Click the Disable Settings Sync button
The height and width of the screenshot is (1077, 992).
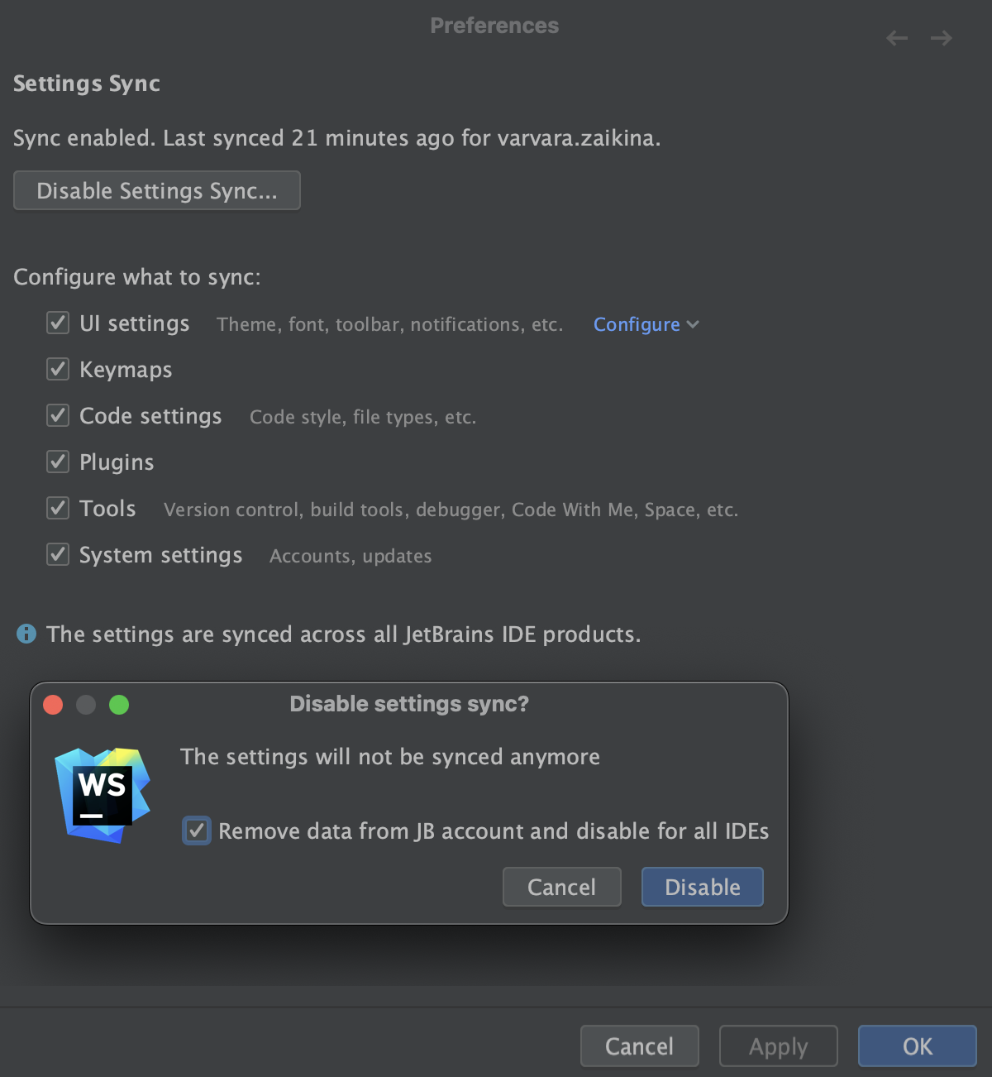click(156, 190)
